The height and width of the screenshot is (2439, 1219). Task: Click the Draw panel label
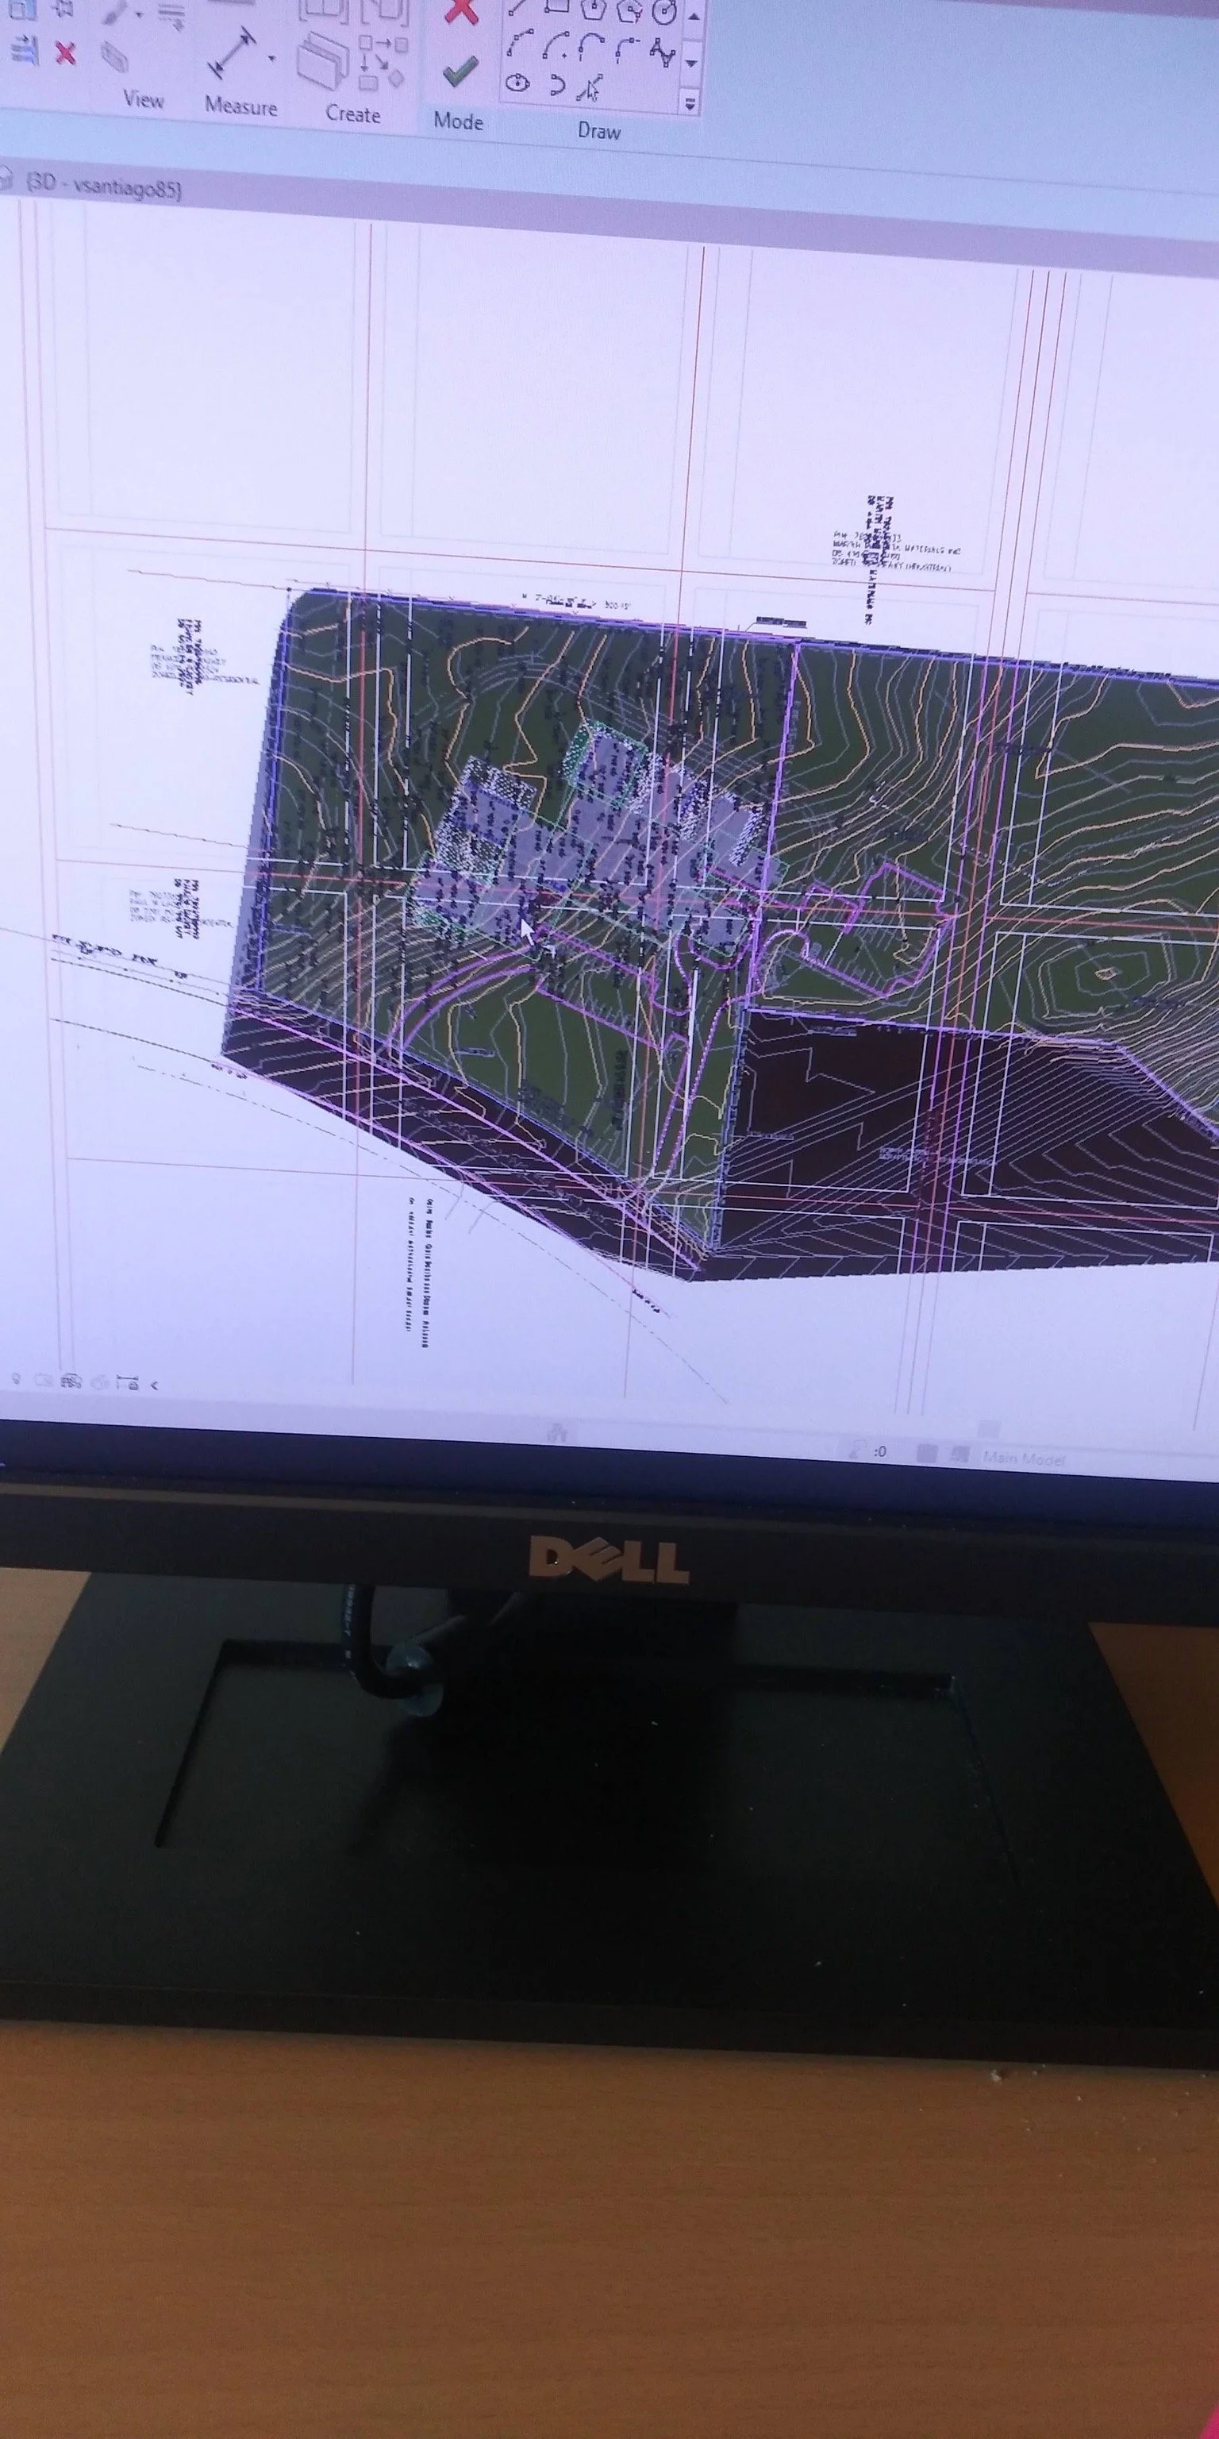(599, 131)
